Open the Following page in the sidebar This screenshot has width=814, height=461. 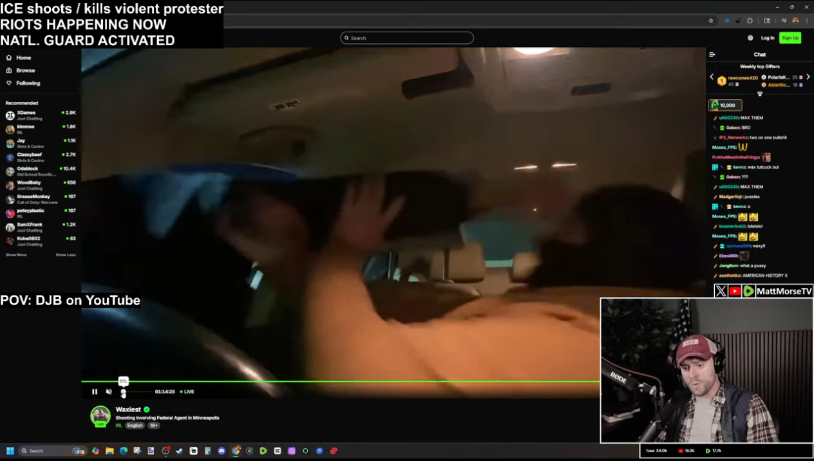pos(28,83)
